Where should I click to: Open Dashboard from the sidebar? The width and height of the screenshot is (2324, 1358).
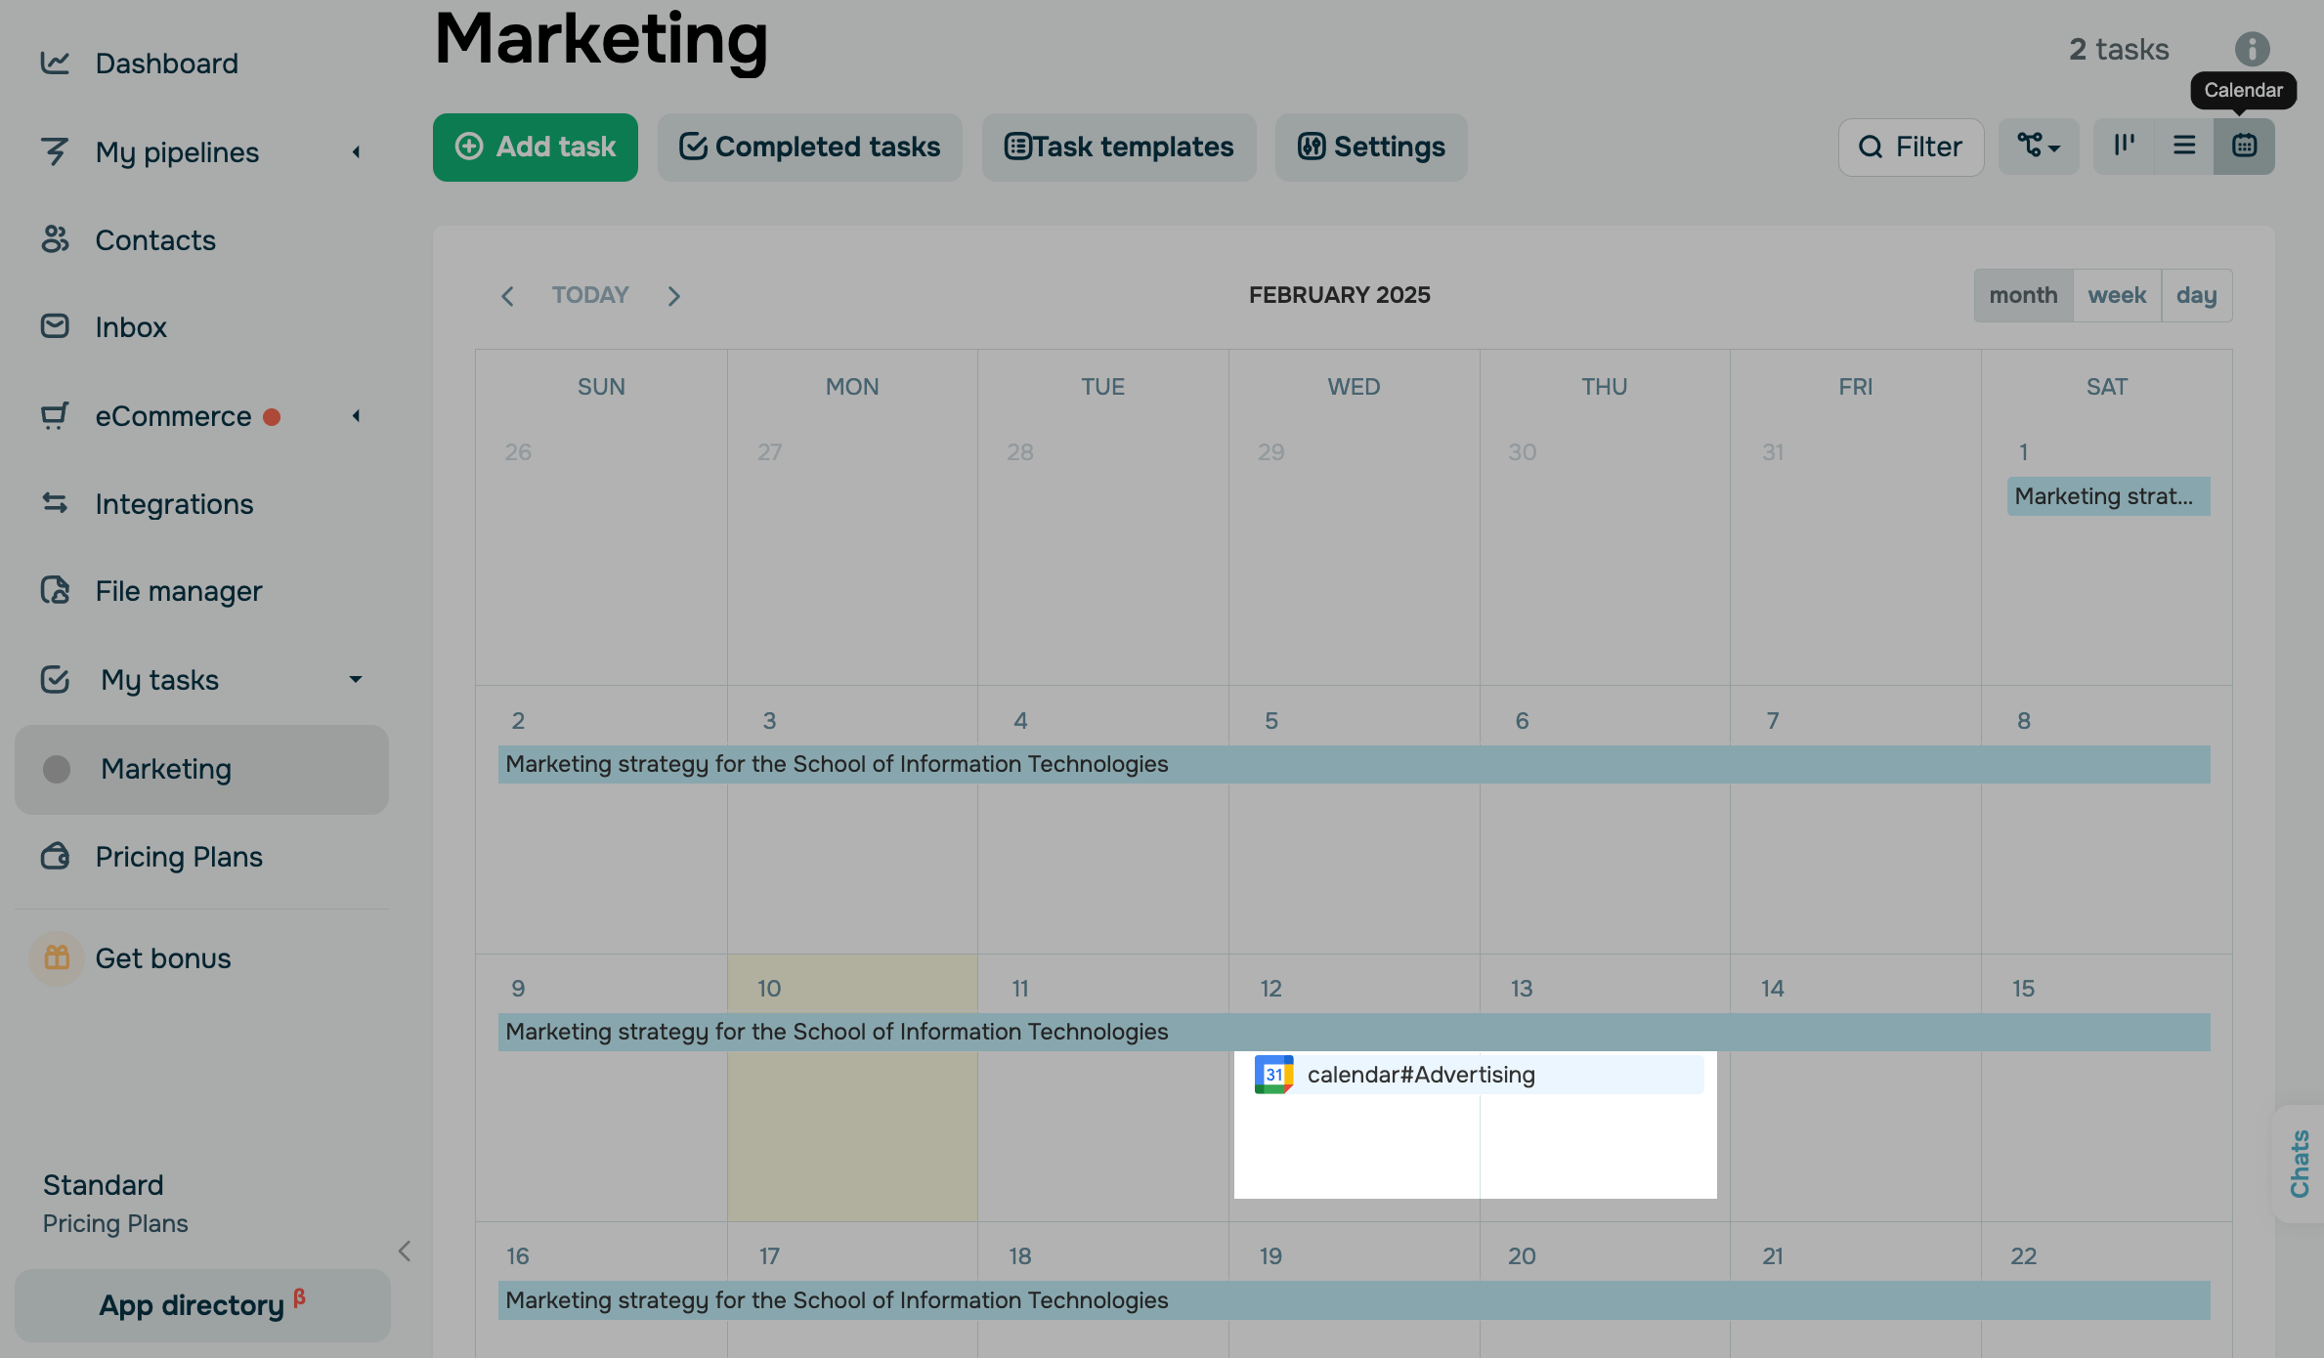coord(166,64)
